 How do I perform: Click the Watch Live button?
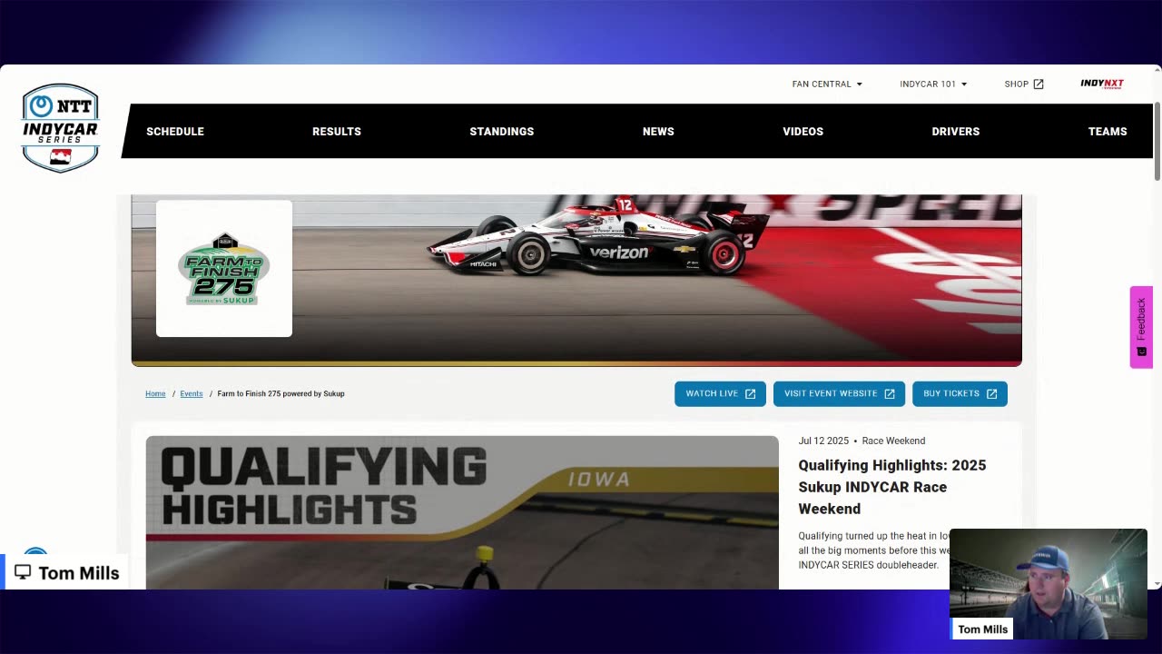click(x=720, y=393)
